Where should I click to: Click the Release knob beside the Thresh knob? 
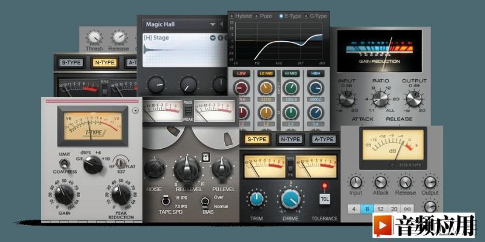tap(119, 38)
